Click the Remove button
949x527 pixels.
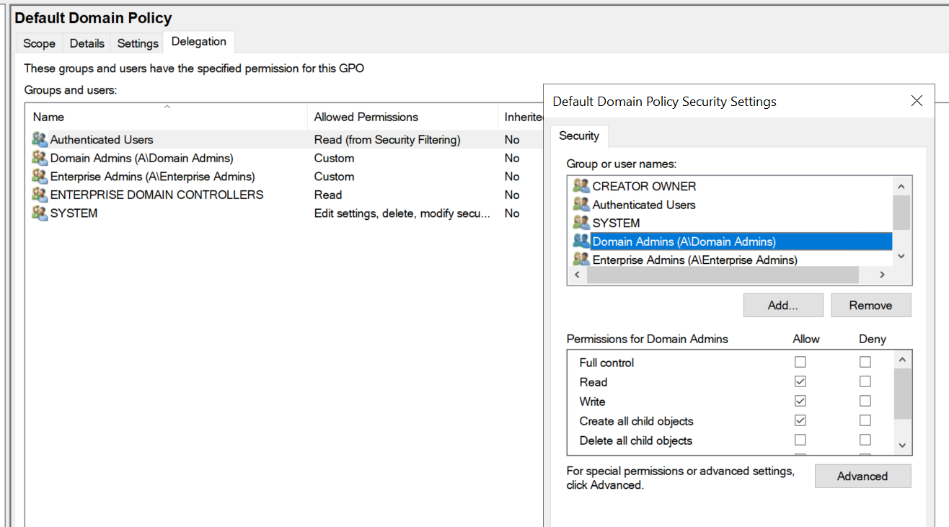tap(870, 305)
